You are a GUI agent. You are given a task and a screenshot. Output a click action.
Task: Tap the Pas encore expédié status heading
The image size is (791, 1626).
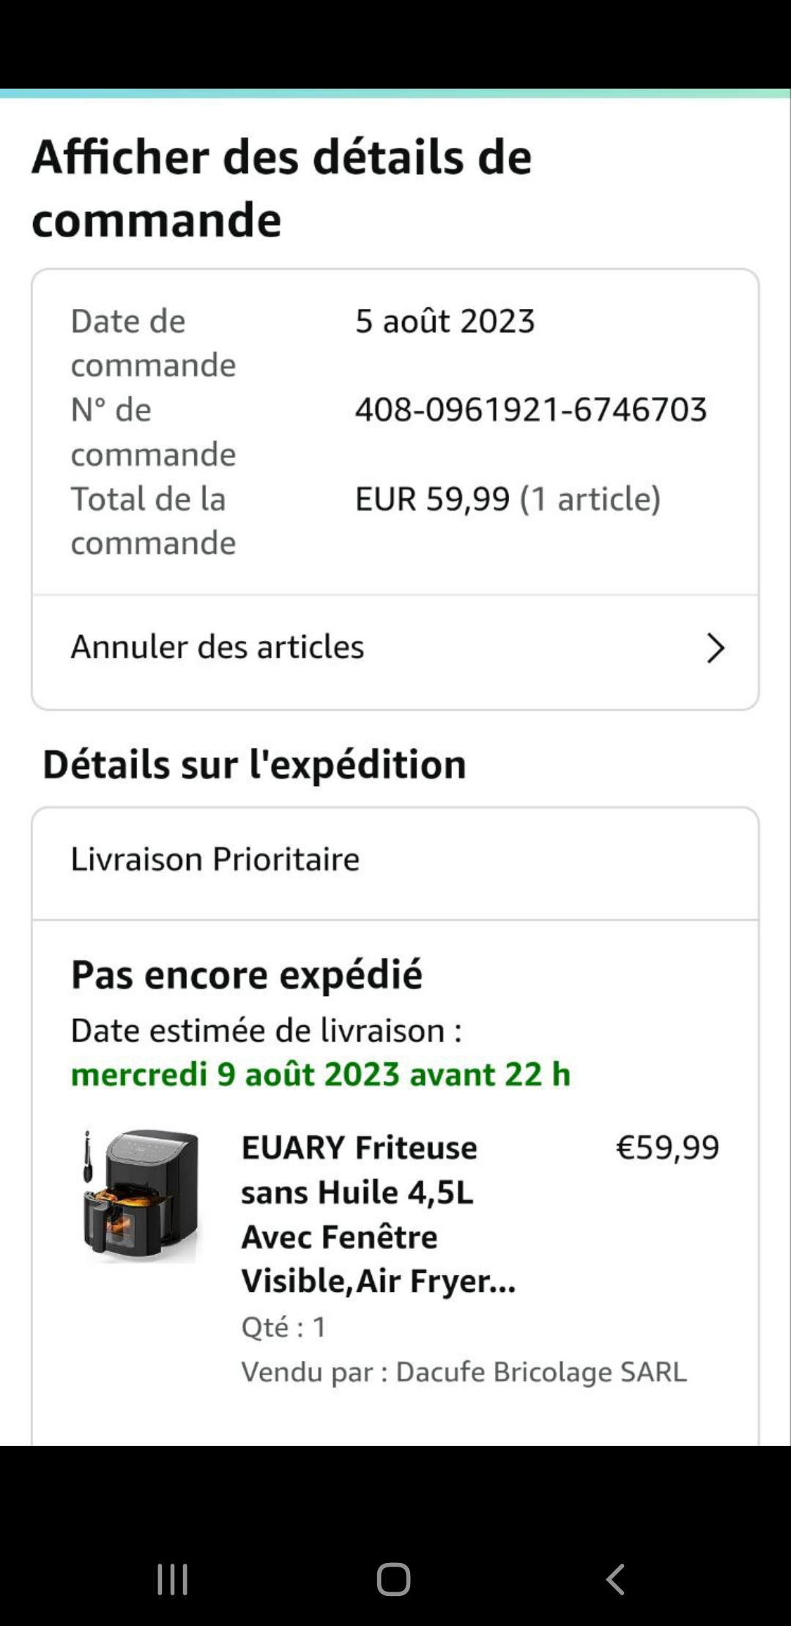(247, 975)
